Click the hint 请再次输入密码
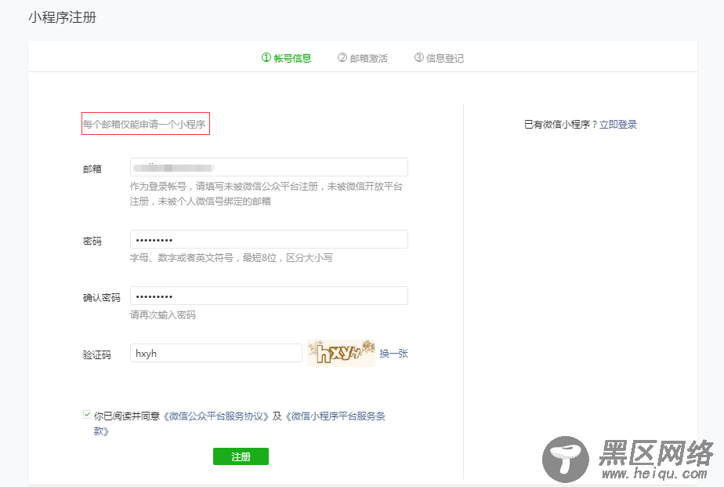Viewport: 724px width, 487px height. [x=162, y=315]
